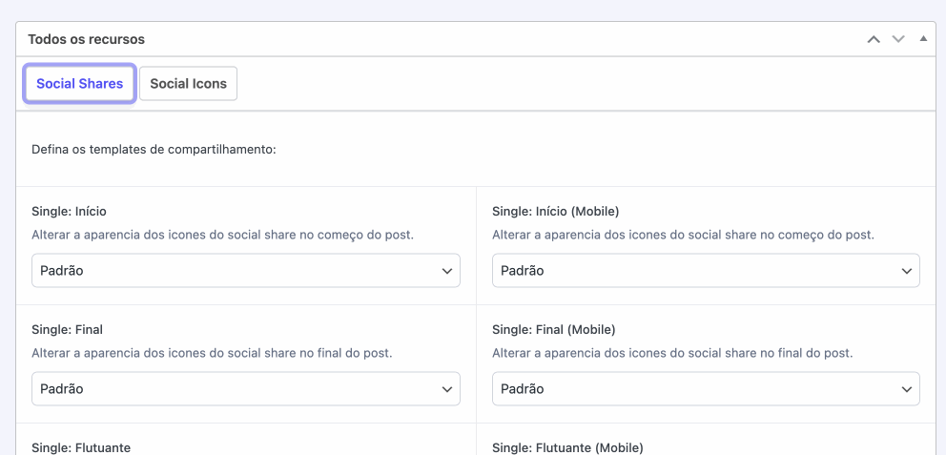Open the Single: Final template dropdown

click(246, 389)
